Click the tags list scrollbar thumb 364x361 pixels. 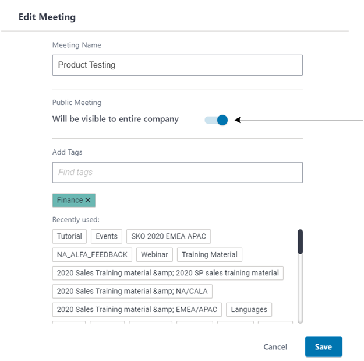[300, 241]
